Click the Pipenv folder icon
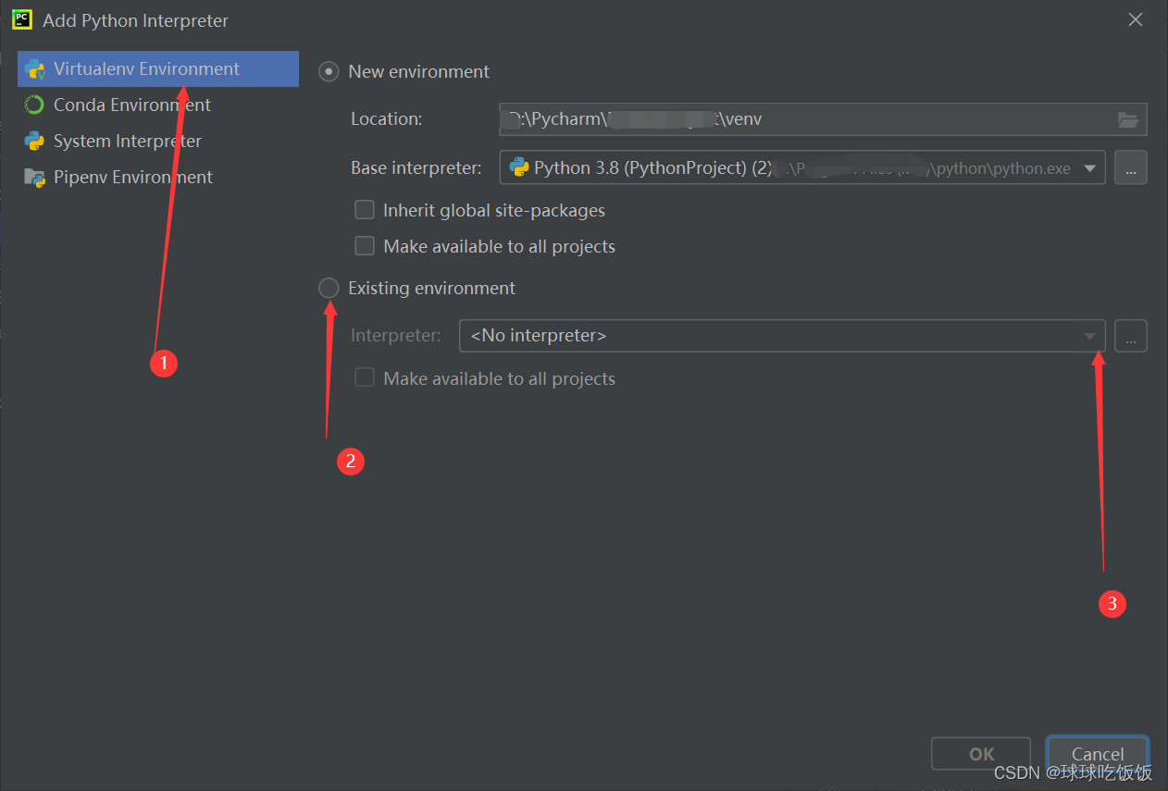Image resolution: width=1168 pixels, height=791 pixels. pyautogui.click(x=34, y=178)
